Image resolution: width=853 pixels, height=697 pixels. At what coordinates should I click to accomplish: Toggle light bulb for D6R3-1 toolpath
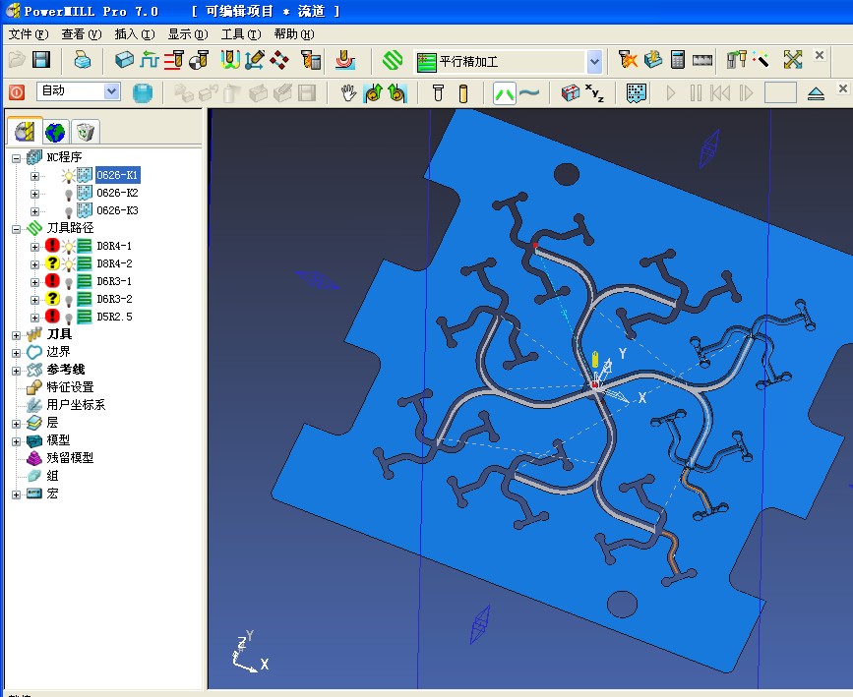point(69,283)
